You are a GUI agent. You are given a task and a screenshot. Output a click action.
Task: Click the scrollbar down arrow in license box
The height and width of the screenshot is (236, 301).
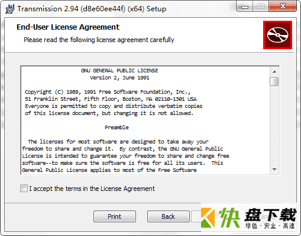tap(274, 170)
